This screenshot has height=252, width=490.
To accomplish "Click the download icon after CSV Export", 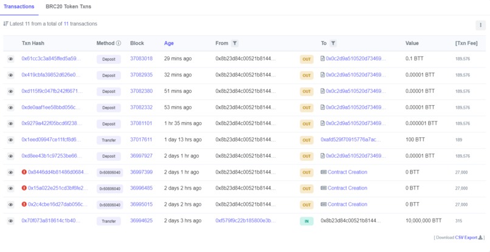I will pyautogui.click(x=480, y=237).
